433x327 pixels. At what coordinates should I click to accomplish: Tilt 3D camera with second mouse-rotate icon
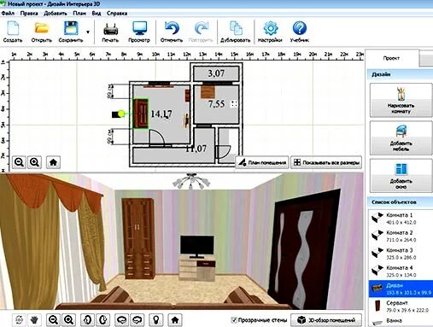(x=102, y=320)
